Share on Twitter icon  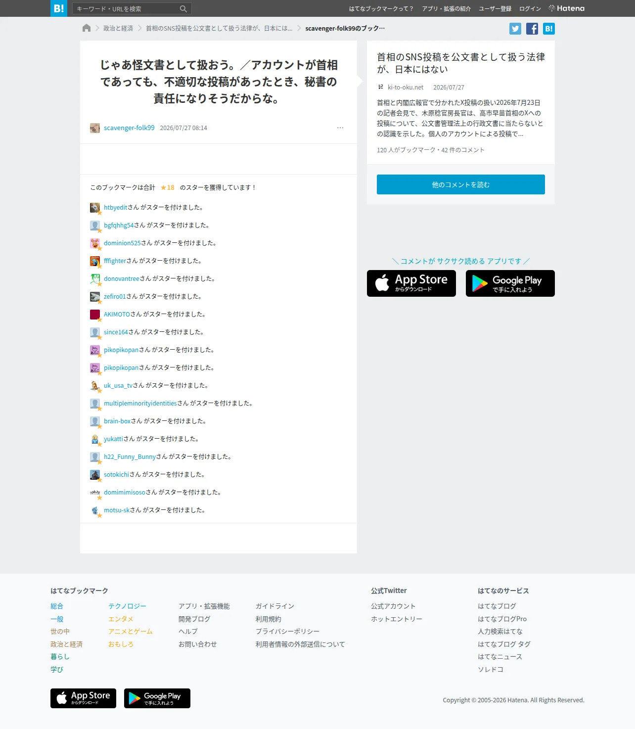(x=515, y=29)
